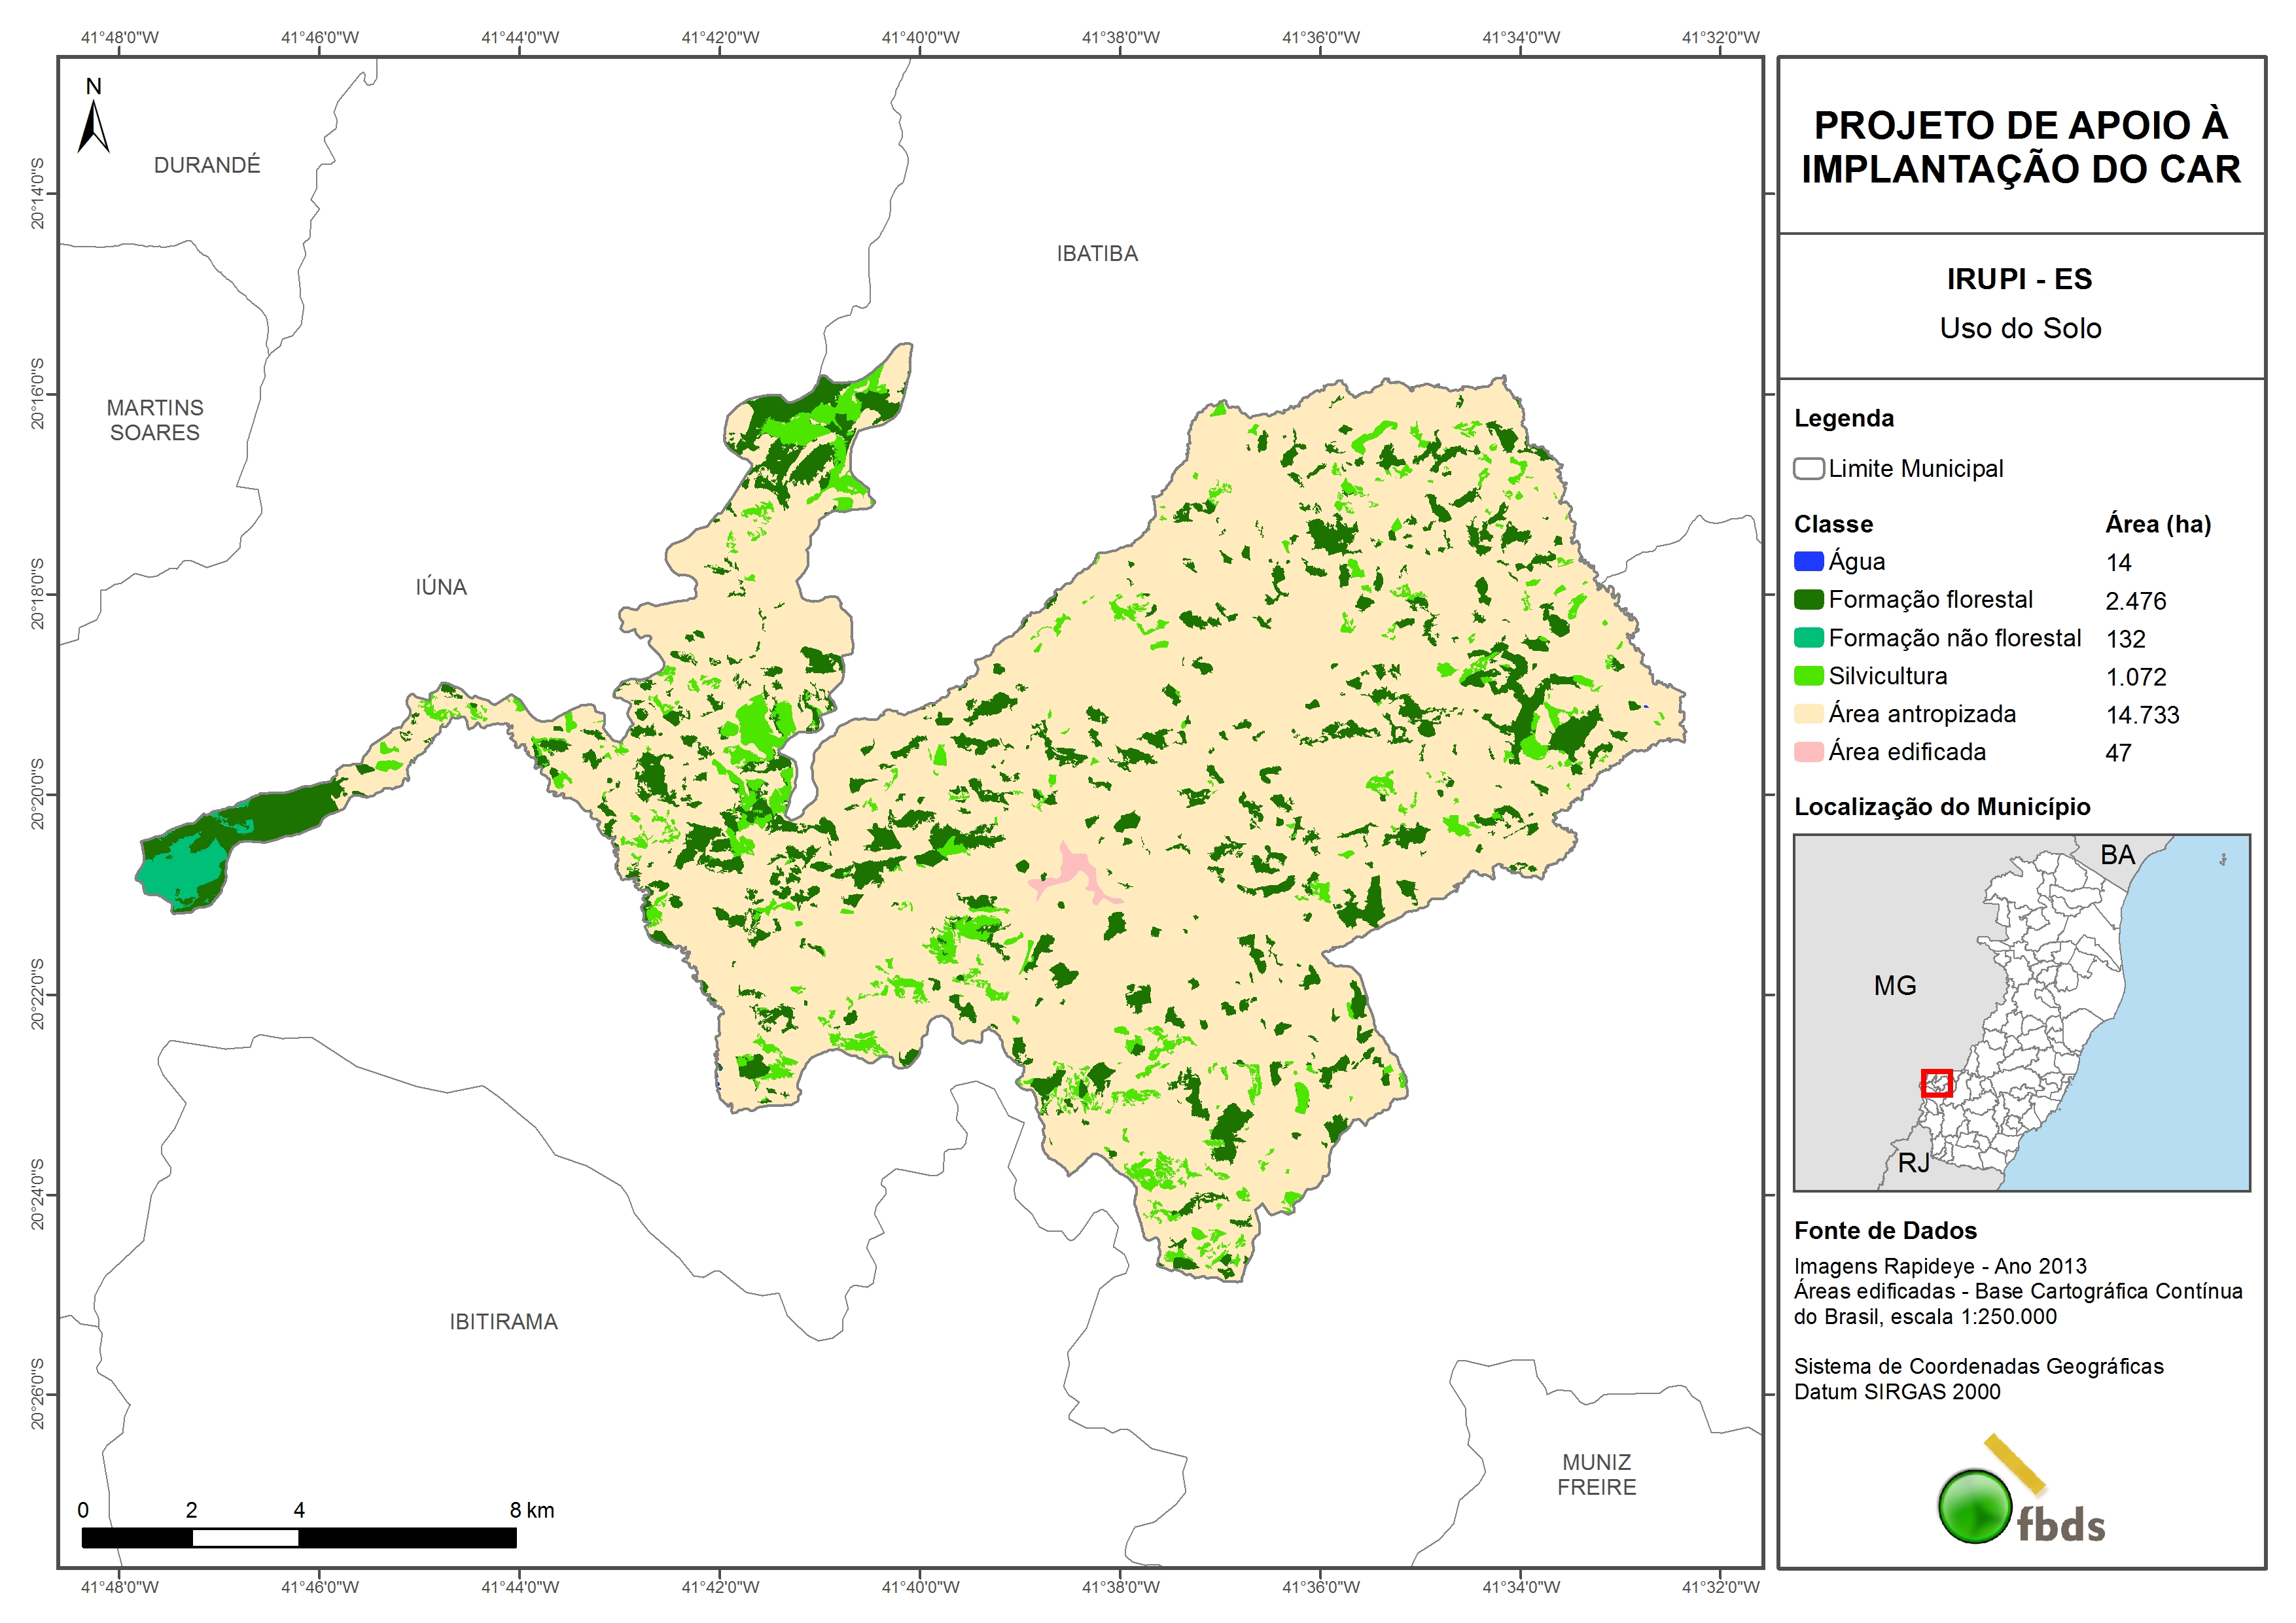Click the IBITIRAMA municipality label

click(503, 1322)
